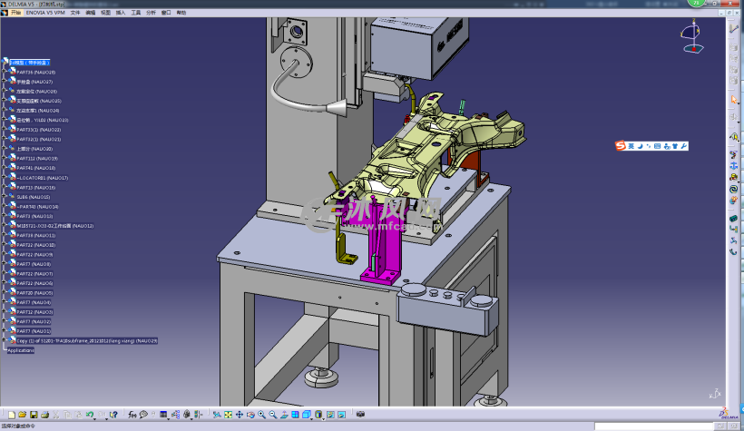Click the 3D compass in top-right viewport
This screenshot has height=431, width=744.
point(690,35)
